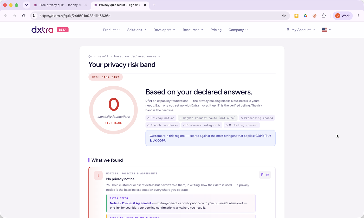364x218 pixels.
Task: Expand the Developers menu
Action: click(164, 30)
